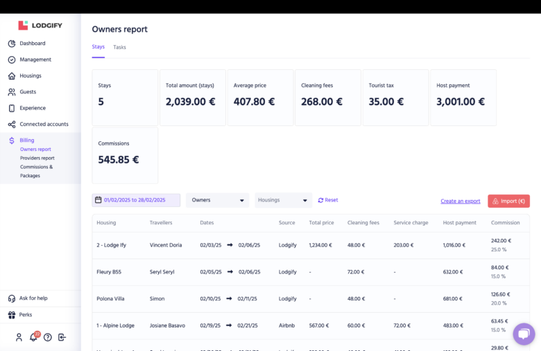Click traveller Josiane Basavo
The width and height of the screenshot is (541, 351).
167,325
